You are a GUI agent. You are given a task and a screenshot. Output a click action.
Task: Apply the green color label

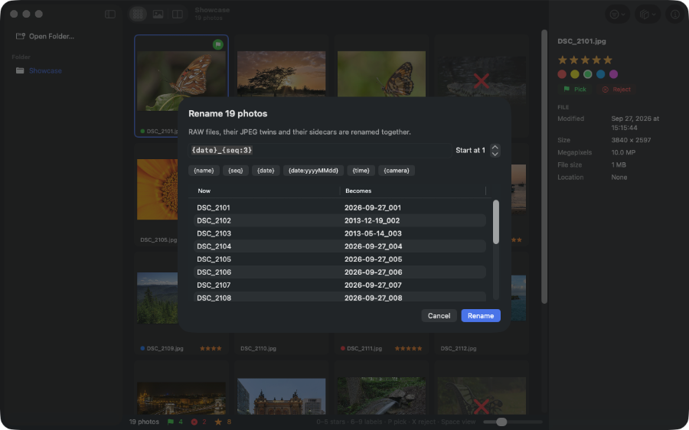pos(587,74)
